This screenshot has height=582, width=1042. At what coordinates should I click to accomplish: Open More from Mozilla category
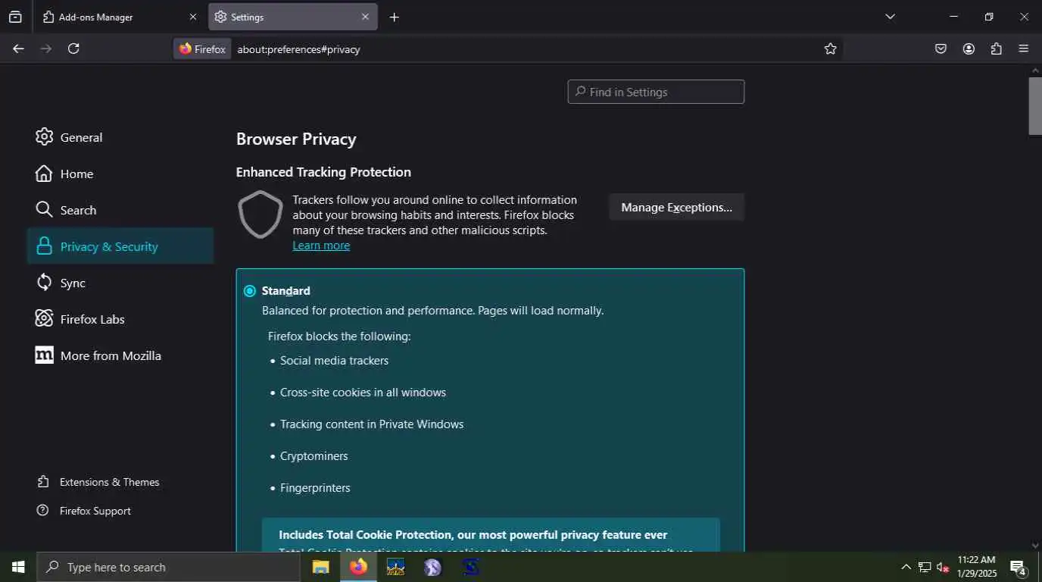(x=120, y=355)
